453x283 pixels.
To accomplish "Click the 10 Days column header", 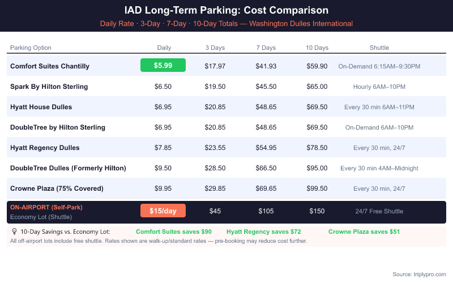I will pyautogui.click(x=317, y=48).
